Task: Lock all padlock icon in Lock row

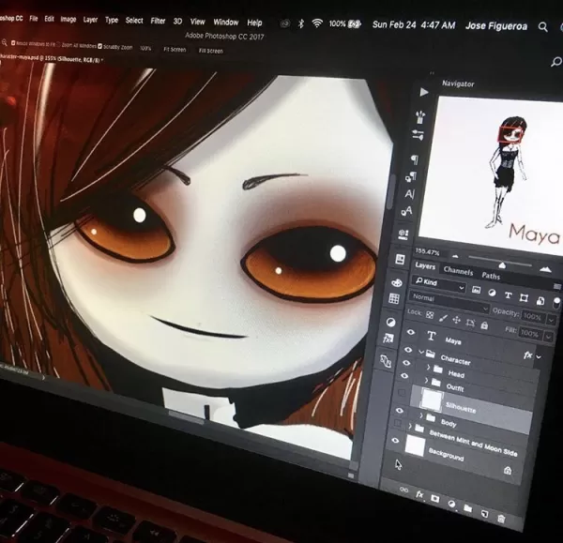Action: click(484, 325)
